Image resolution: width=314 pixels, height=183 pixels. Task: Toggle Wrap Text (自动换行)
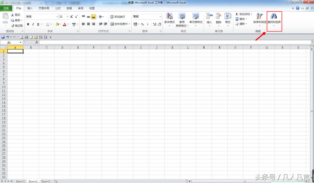(118, 17)
